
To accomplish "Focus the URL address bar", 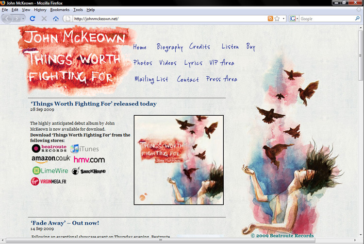I will (170, 18).
